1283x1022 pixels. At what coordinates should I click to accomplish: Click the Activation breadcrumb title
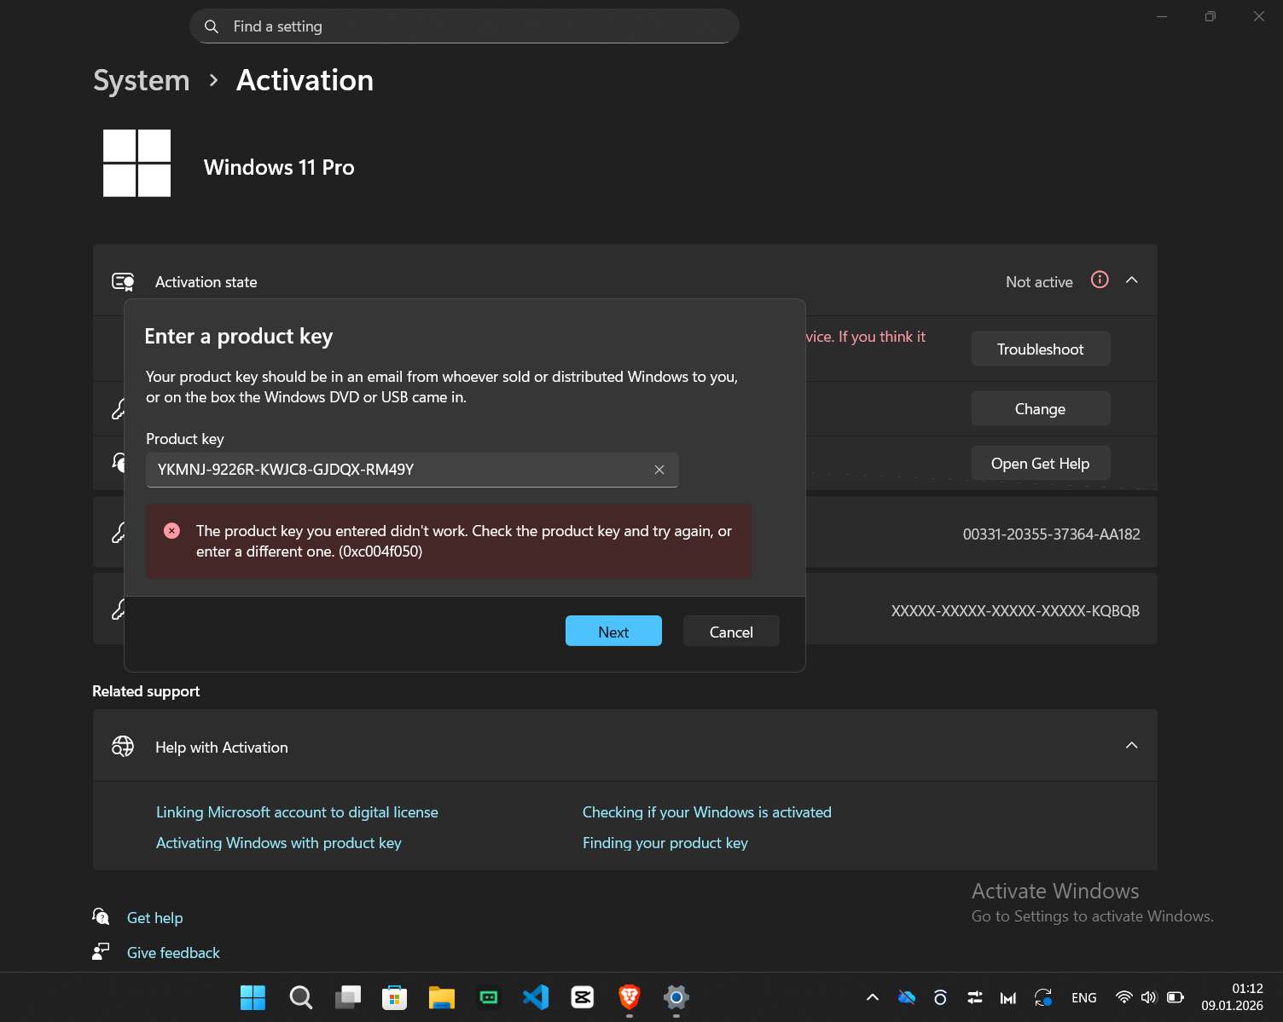click(x=305, y=80)
